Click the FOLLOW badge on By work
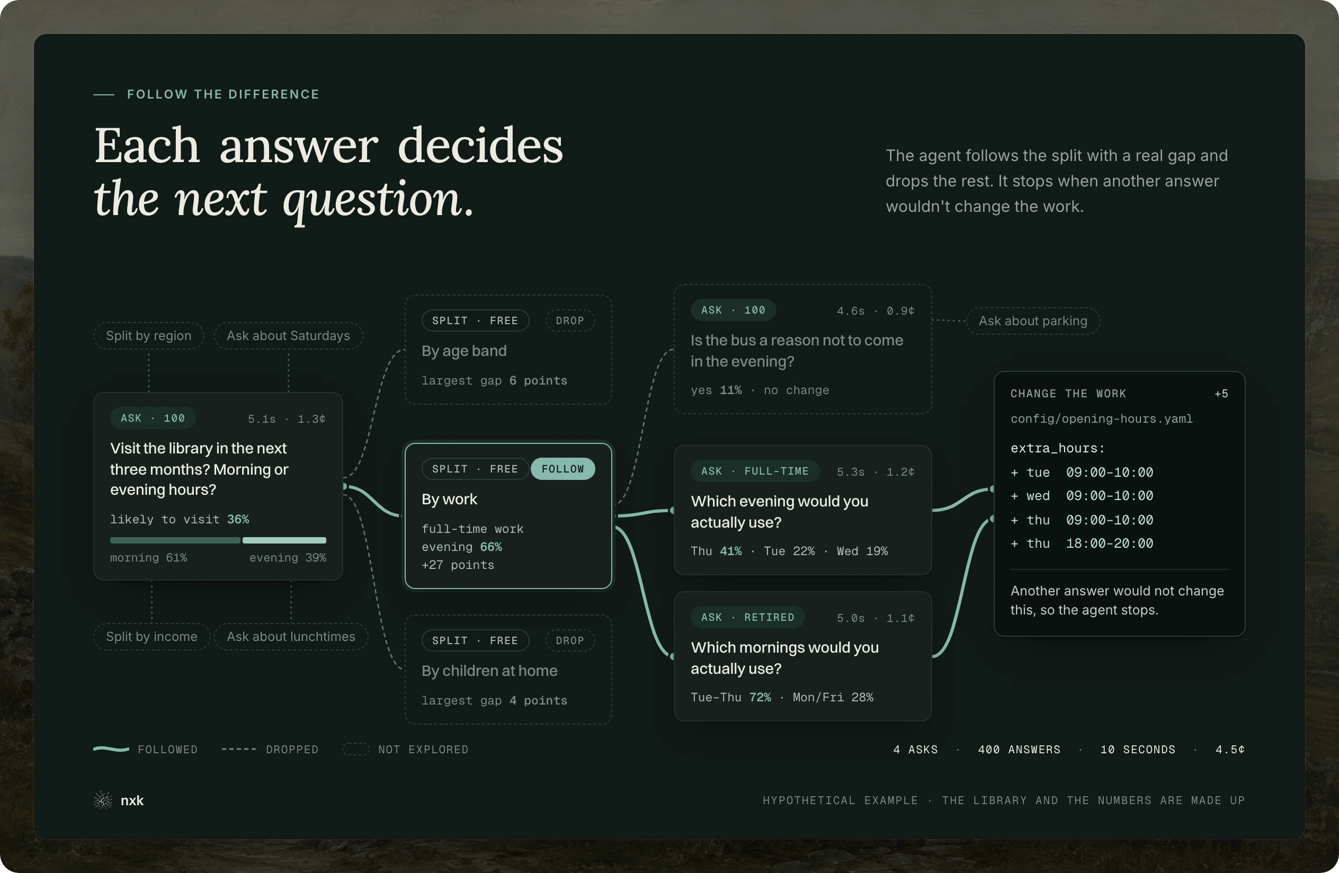Image resolution: width=1339 pixels, height=873 pixels. click(x=563, y=469)
